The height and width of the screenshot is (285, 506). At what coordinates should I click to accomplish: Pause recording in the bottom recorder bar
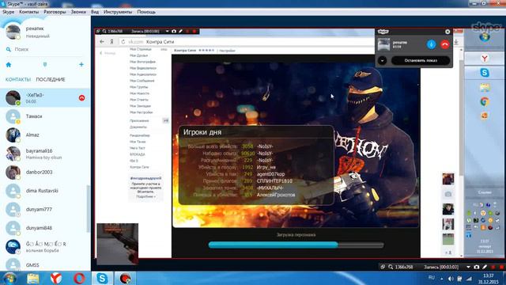[493, 267]
